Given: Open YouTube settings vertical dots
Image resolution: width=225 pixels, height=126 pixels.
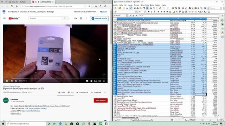Looking at the screenshot, I should (87, 19).
